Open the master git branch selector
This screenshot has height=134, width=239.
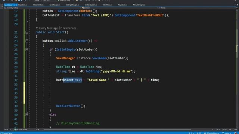(x=227, y=133)
